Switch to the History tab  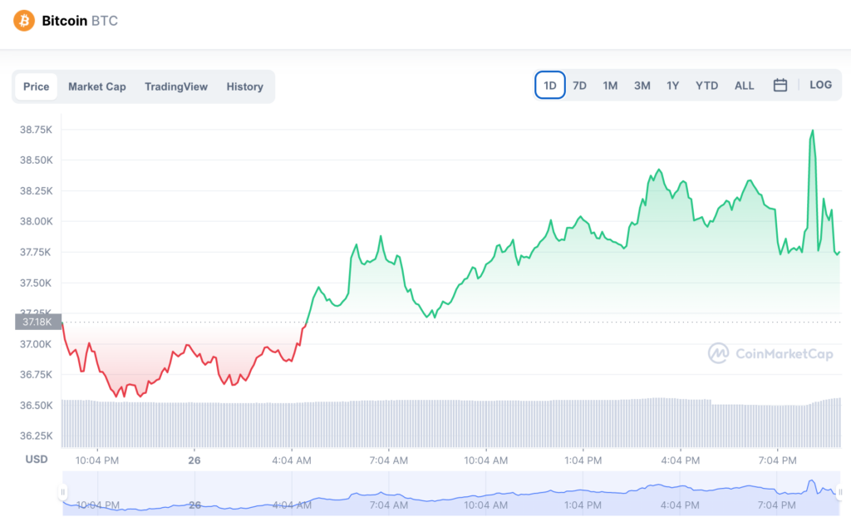tap(245, 86)
